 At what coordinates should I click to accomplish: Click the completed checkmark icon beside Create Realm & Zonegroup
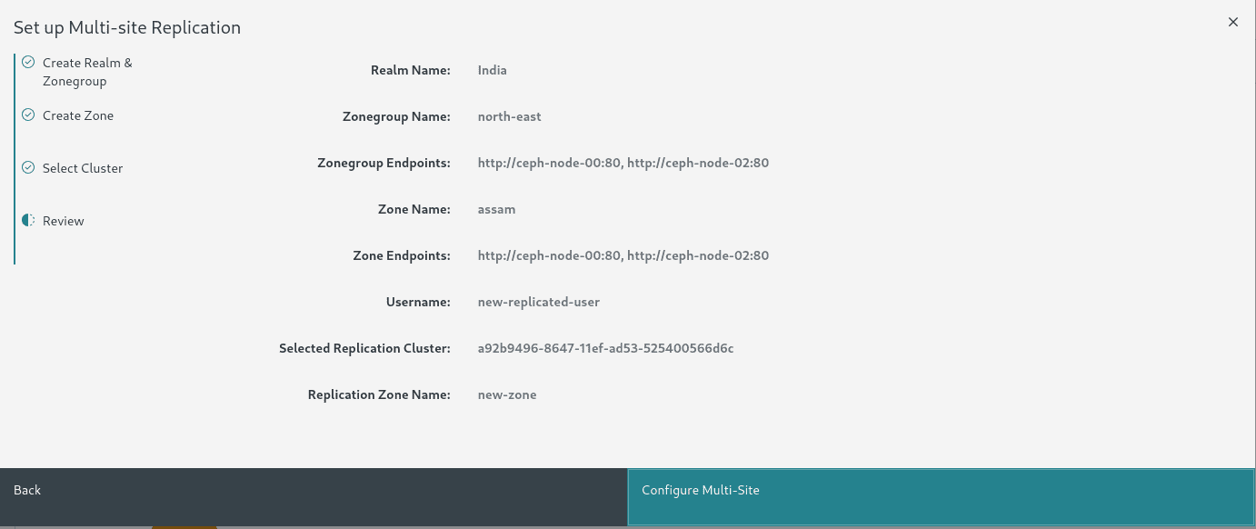coord(28,63)
